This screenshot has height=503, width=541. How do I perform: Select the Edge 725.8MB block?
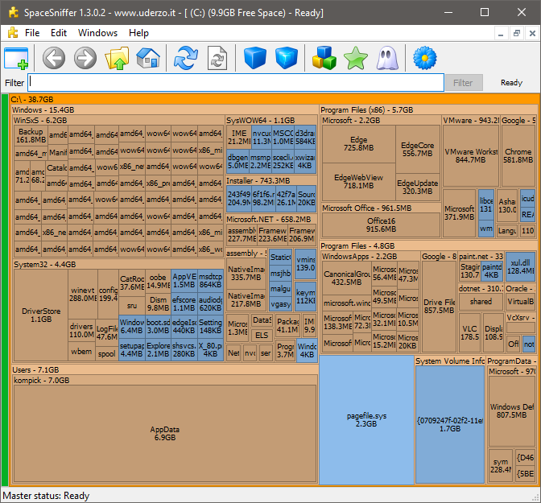[358, 144]
